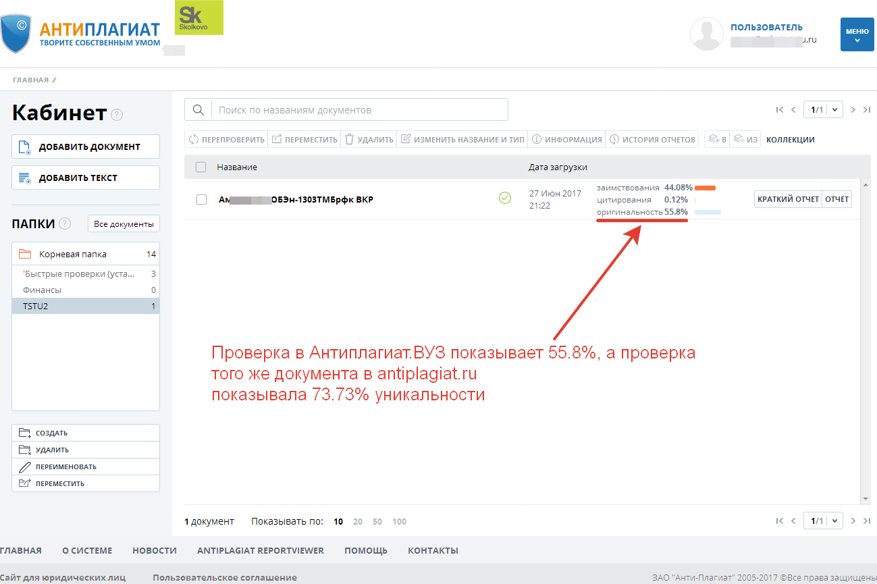The image size is (877, 584).
Task: Check the ВКР document row checkbox
Action: (201, 199)
